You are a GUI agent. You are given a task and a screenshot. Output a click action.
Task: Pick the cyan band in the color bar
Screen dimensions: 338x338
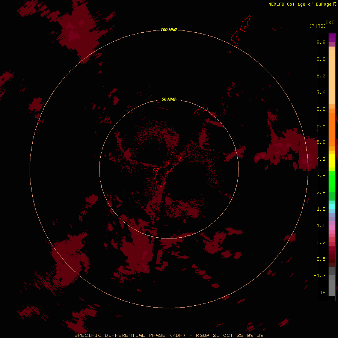click(x=332, y=207)
